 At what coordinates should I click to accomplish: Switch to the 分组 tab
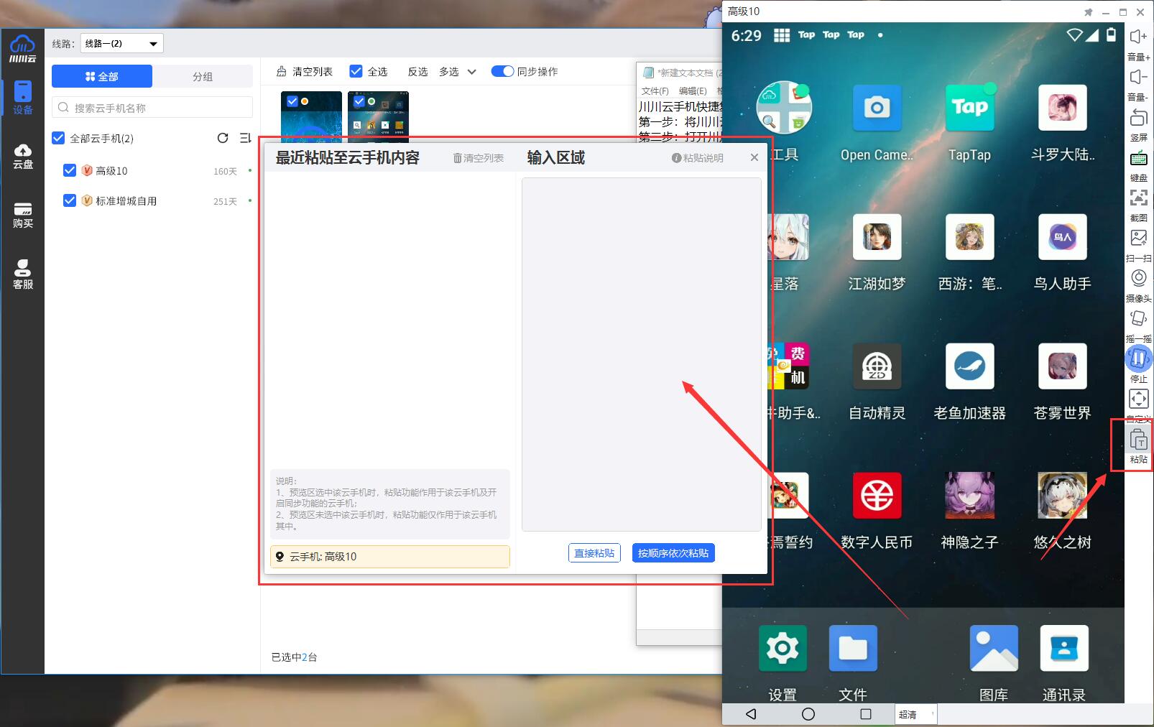[x=203, y=76]
